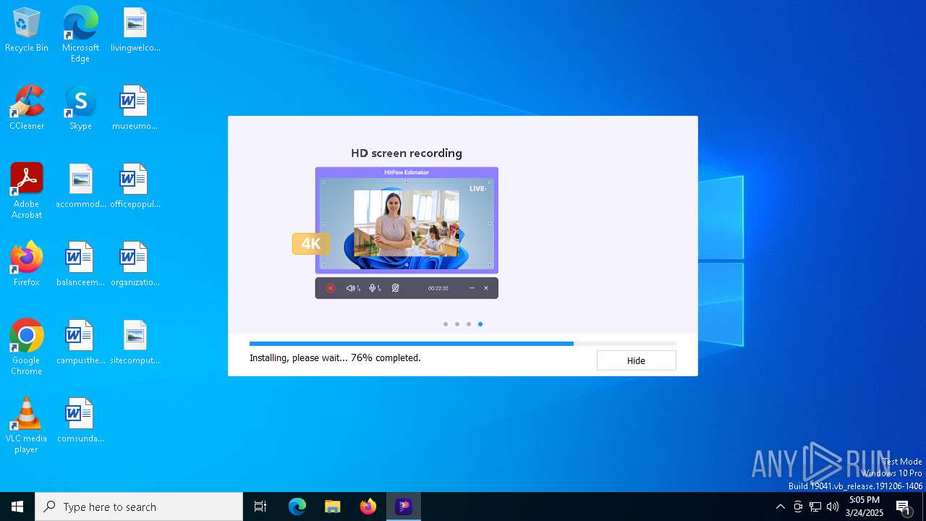Open File Explorer from taskbar
The height and width of the screenshot is (521, 926).
coord(333,507)
